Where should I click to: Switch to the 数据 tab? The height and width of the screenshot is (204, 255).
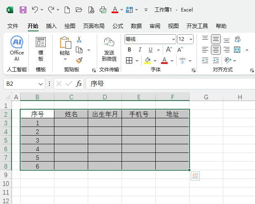click(136, 26)
